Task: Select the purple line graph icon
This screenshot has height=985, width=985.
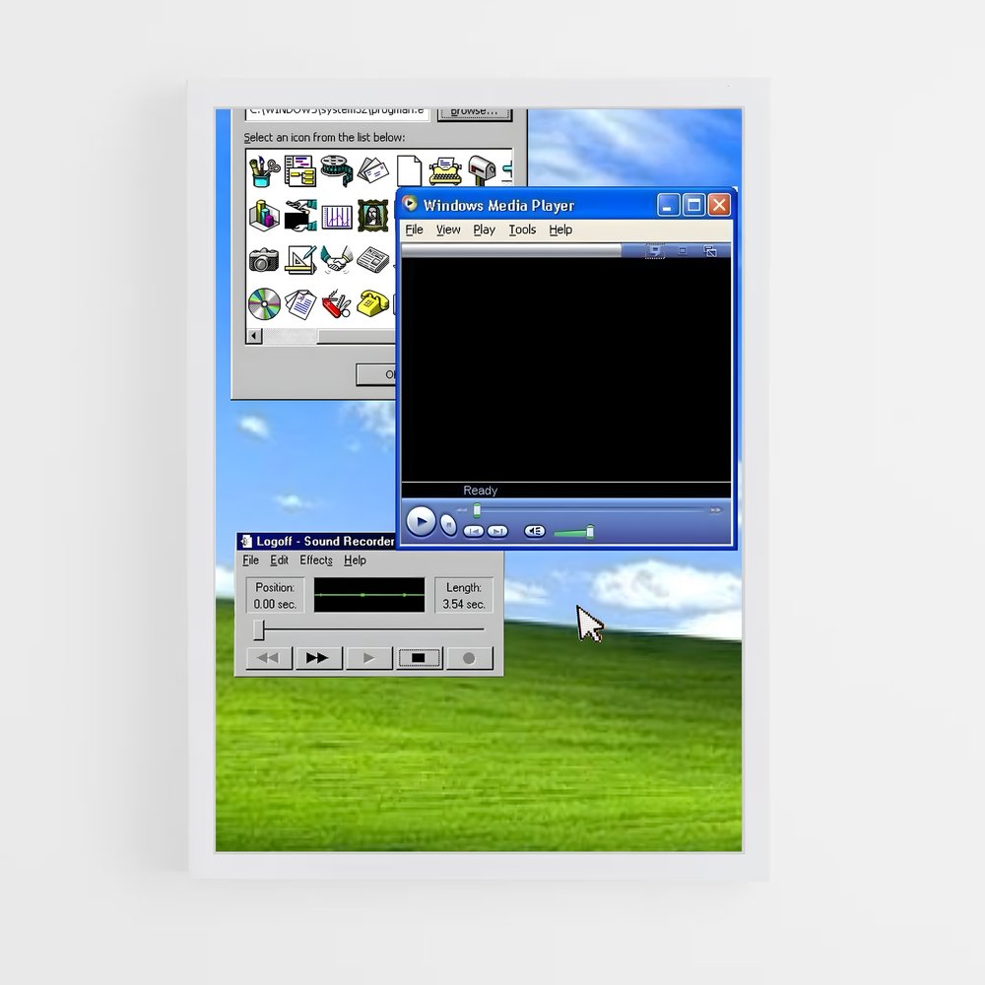Action: (337, 218)
